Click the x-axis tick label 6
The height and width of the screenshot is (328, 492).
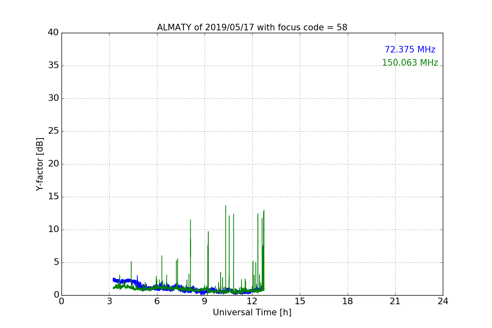(x=157, y=301)
